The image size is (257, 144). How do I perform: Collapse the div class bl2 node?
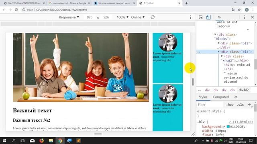coord(218,52)
